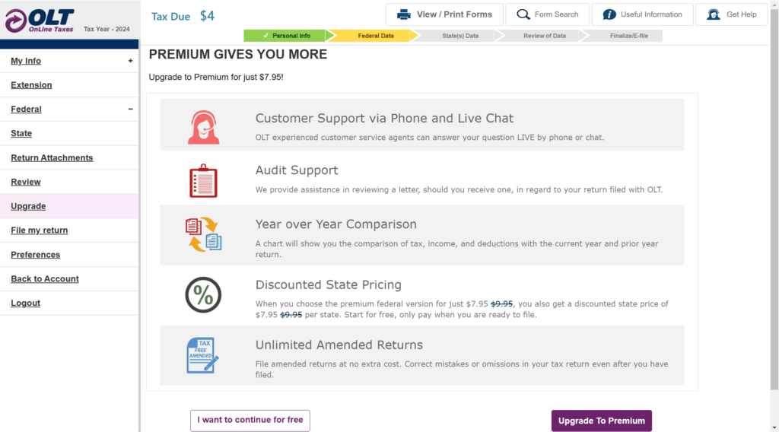Click the Audit Support clipboard icon
The height and width of the screenshot is (432, 779).
203,181
